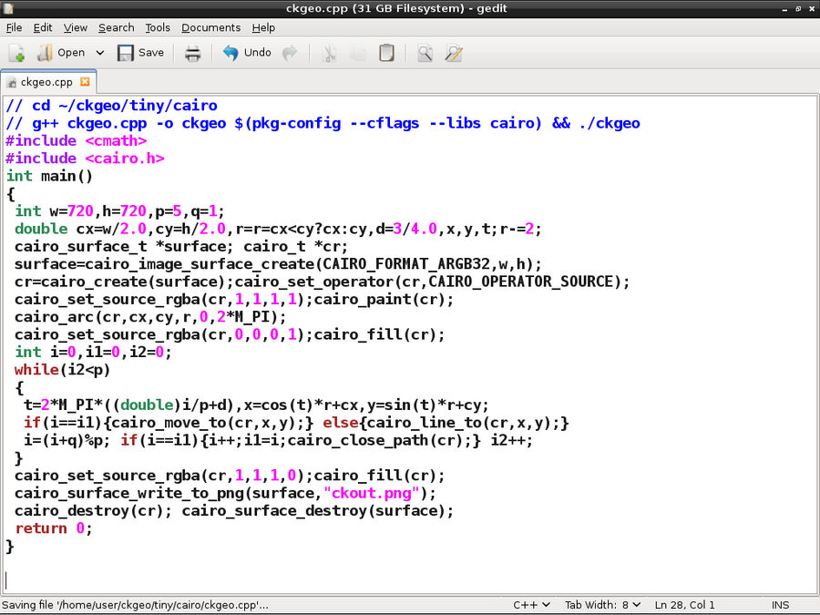Click the Save icon in toolbar
Image resolution: width=820 pixels, height=615 pixels.
(x=126, y=53)
